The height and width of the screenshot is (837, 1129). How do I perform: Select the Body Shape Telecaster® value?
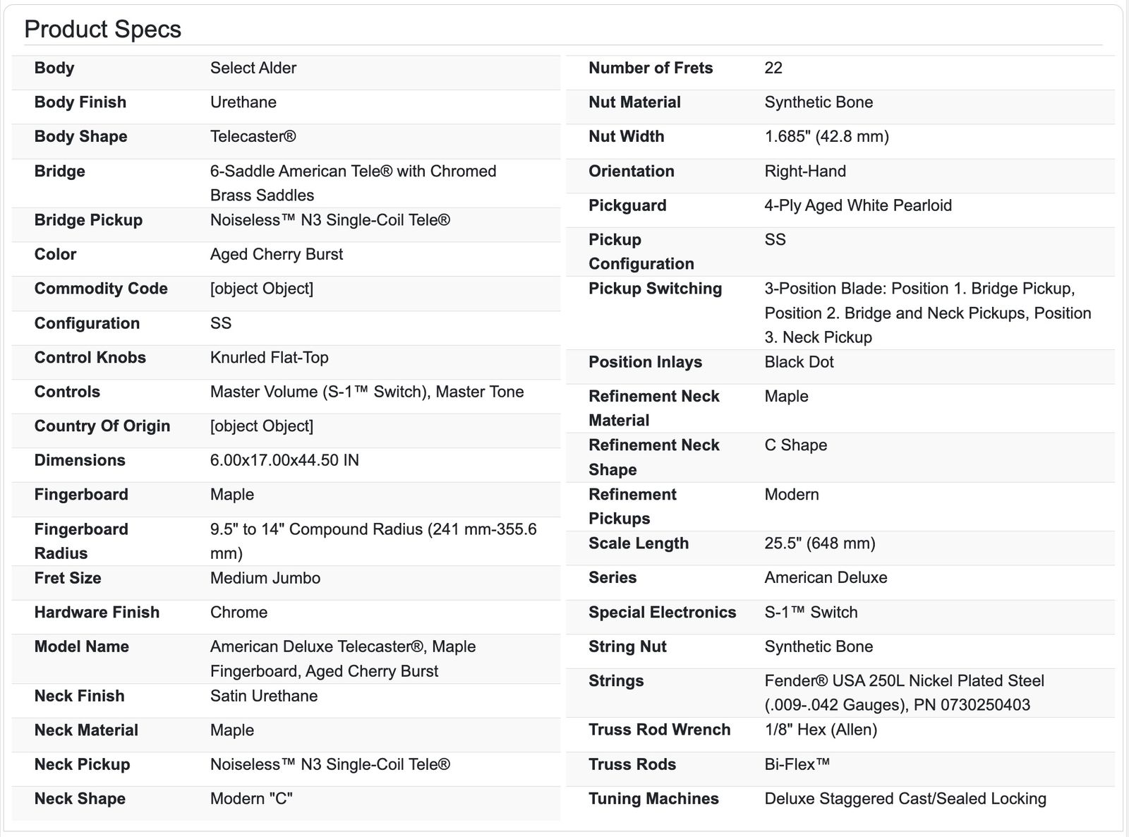pyautogui.click(x=253, y=136)
